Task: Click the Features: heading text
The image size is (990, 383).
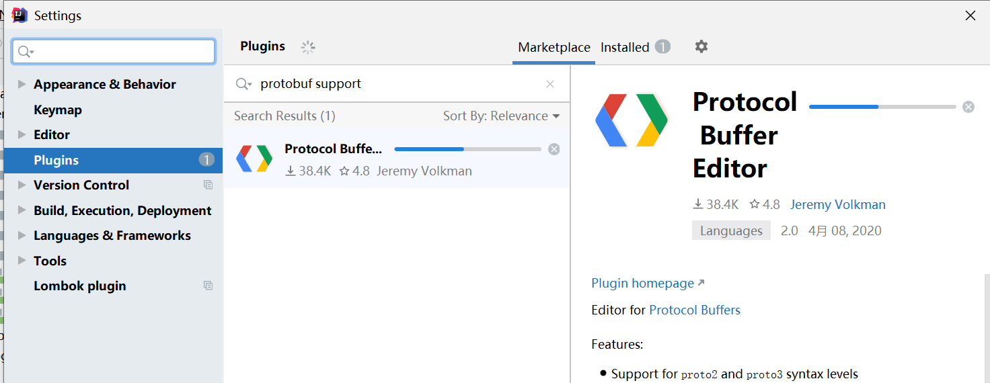Action: click(x=617, y=344)
